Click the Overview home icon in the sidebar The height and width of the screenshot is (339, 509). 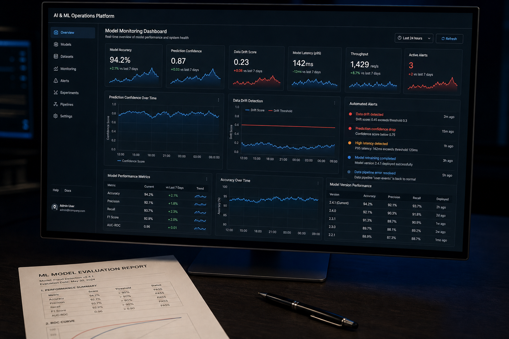(x=56, y=32)
